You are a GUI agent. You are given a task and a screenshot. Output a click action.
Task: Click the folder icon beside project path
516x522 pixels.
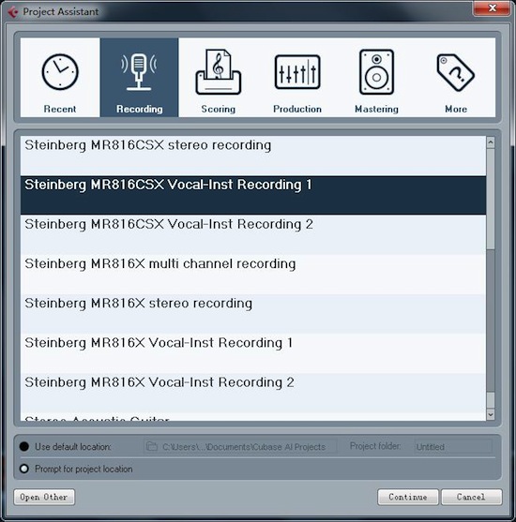click(x=152, y=446)
